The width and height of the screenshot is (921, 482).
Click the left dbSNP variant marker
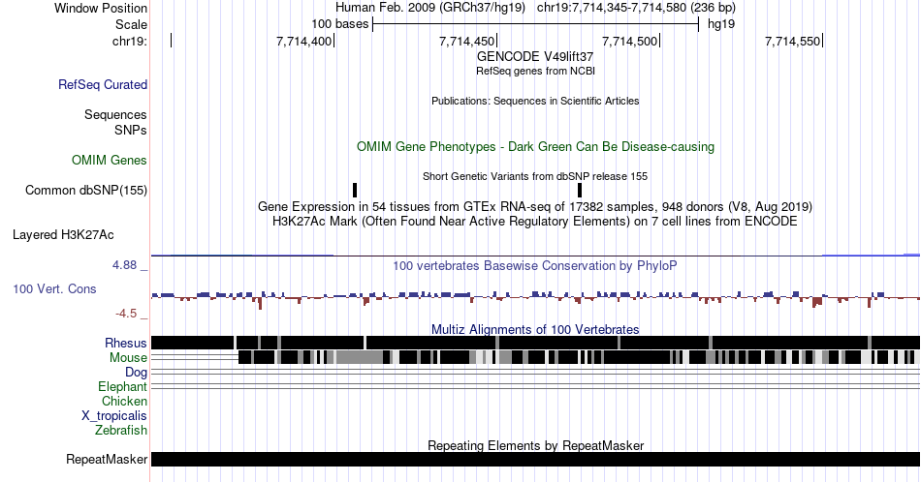click(355, 190)
